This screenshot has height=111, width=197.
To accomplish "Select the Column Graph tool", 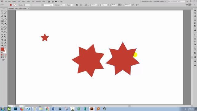I will [5, 40].
